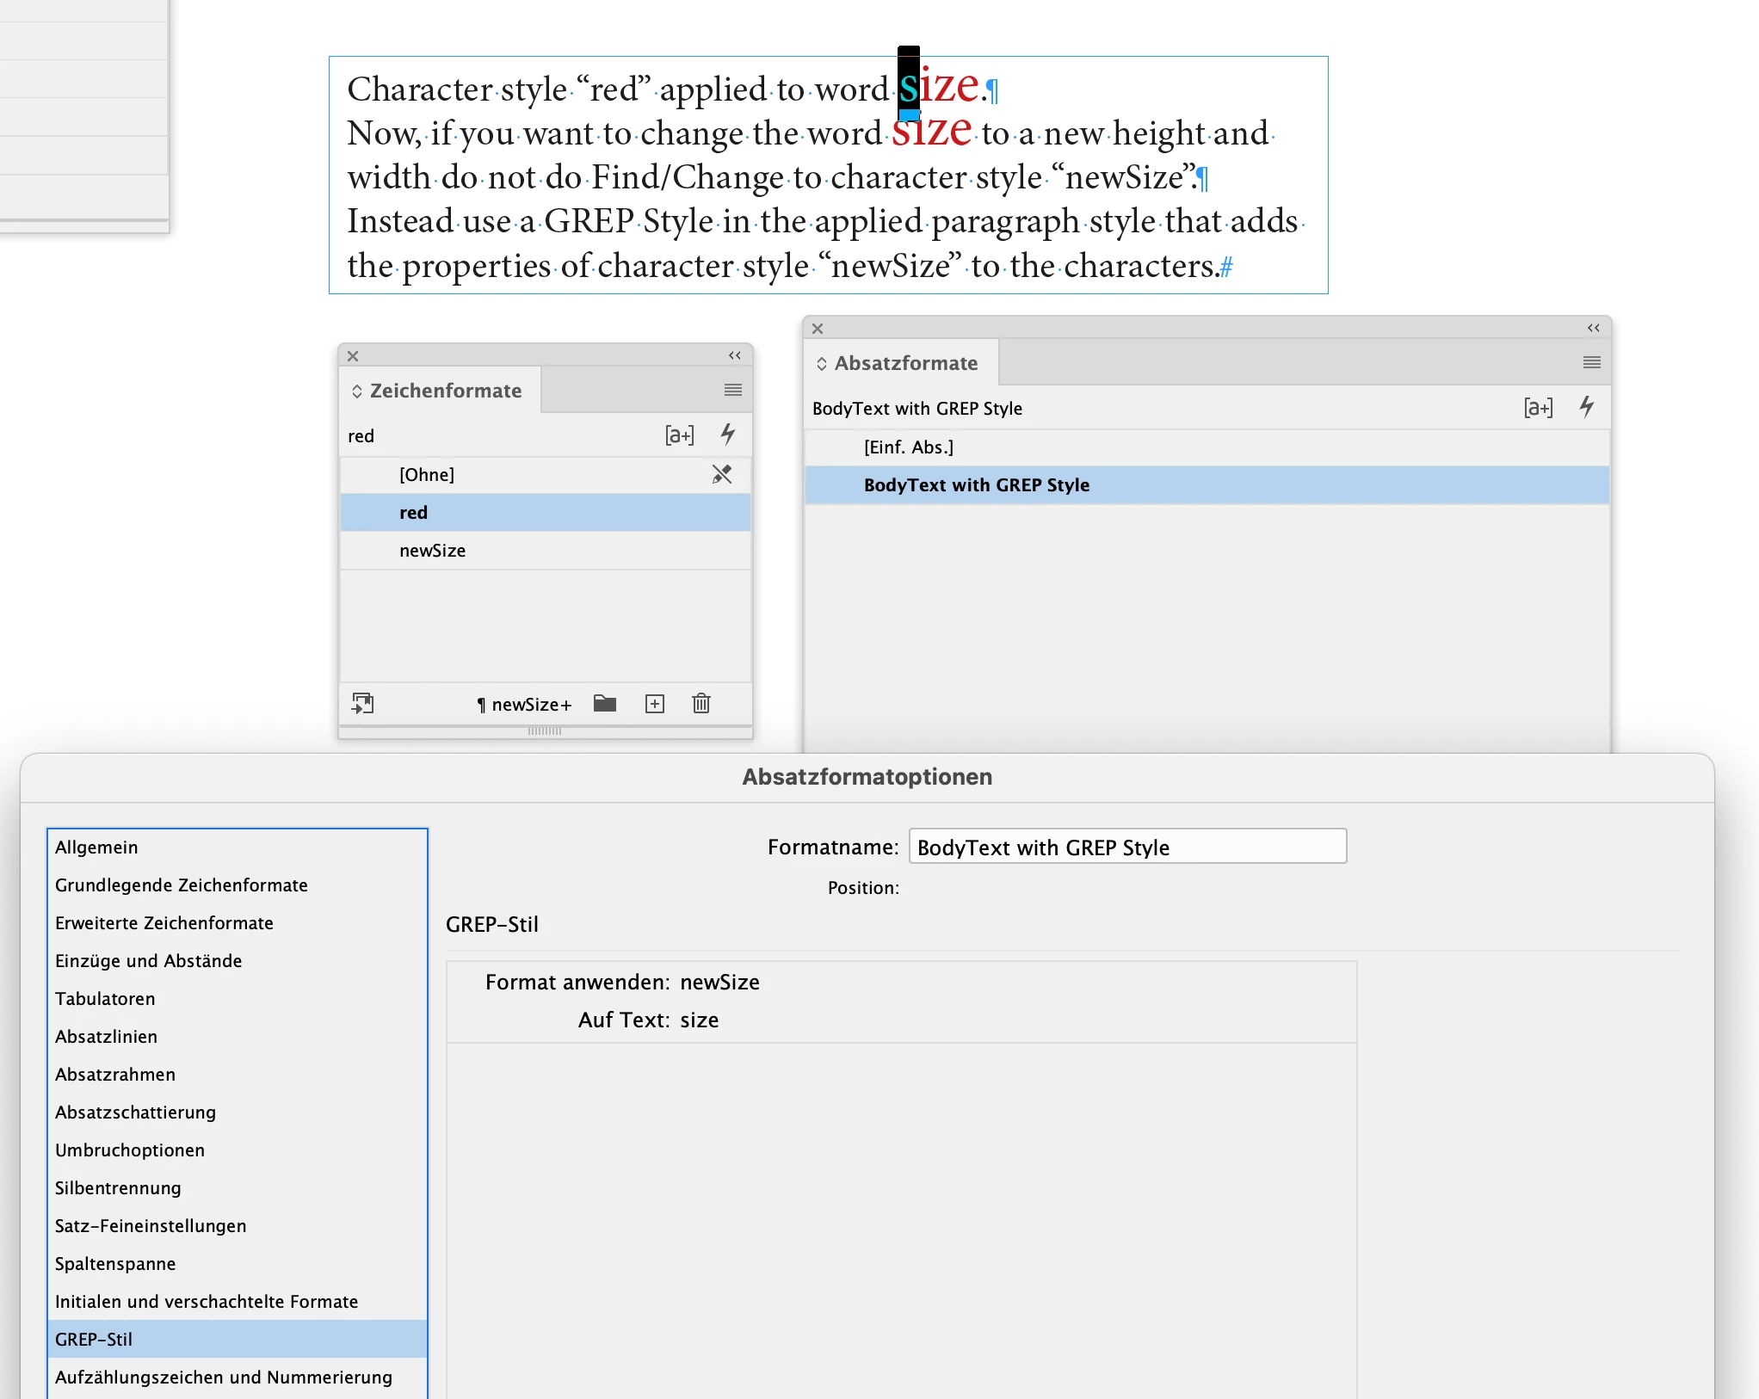Click the folder icon for new style group

605,704
